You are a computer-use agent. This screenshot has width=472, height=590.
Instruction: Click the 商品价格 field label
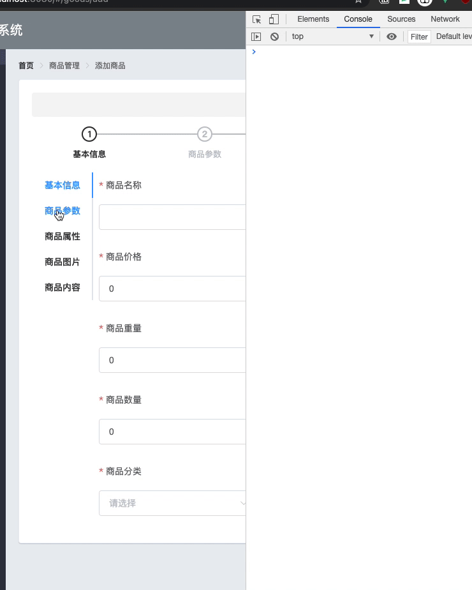[124, 257]
